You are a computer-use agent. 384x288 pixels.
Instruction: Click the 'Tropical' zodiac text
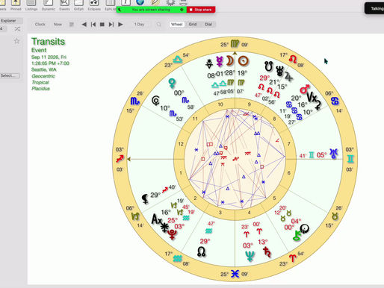click(x=40, y=82)
